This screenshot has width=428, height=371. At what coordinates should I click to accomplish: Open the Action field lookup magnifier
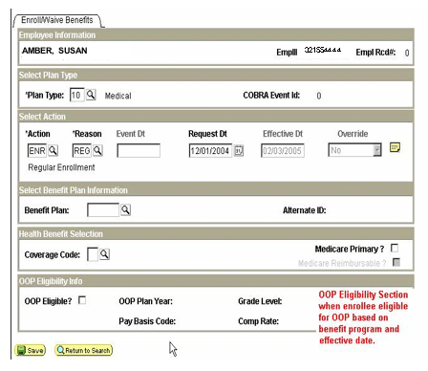(x=53, y=150)
